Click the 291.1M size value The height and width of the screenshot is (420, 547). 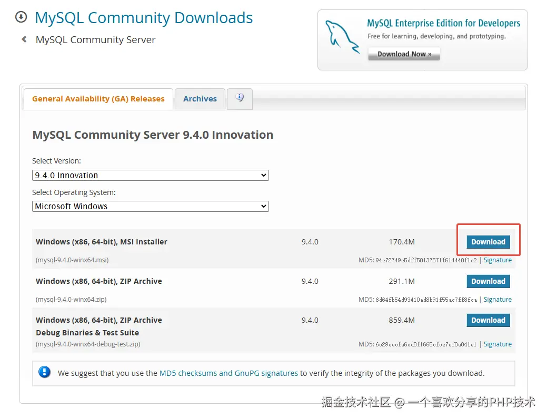[402, 281]
